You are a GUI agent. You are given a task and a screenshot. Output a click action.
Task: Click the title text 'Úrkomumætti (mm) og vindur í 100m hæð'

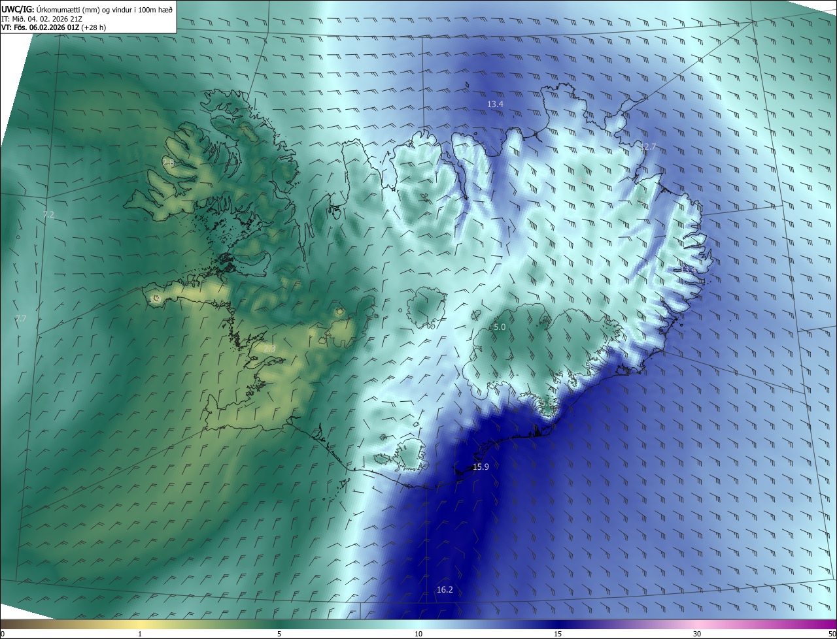point(104,9)
